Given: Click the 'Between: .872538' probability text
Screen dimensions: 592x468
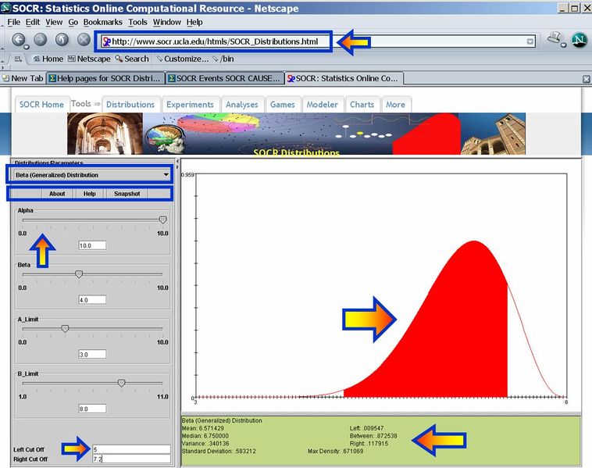Looking at the screenshot, I should pos(373,436).
